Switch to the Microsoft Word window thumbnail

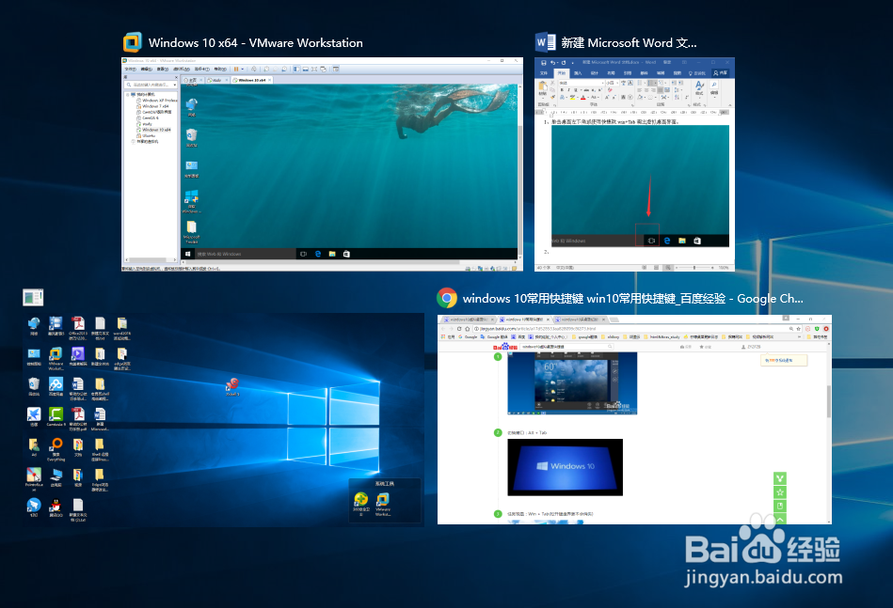pyautogui.click(x=634, y=164)
